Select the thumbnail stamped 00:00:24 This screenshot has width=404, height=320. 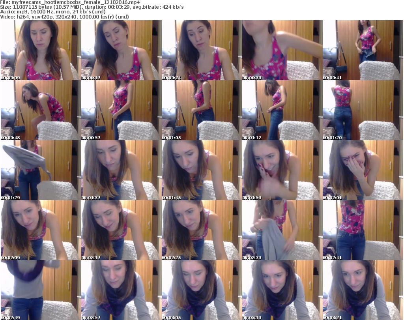202,50
